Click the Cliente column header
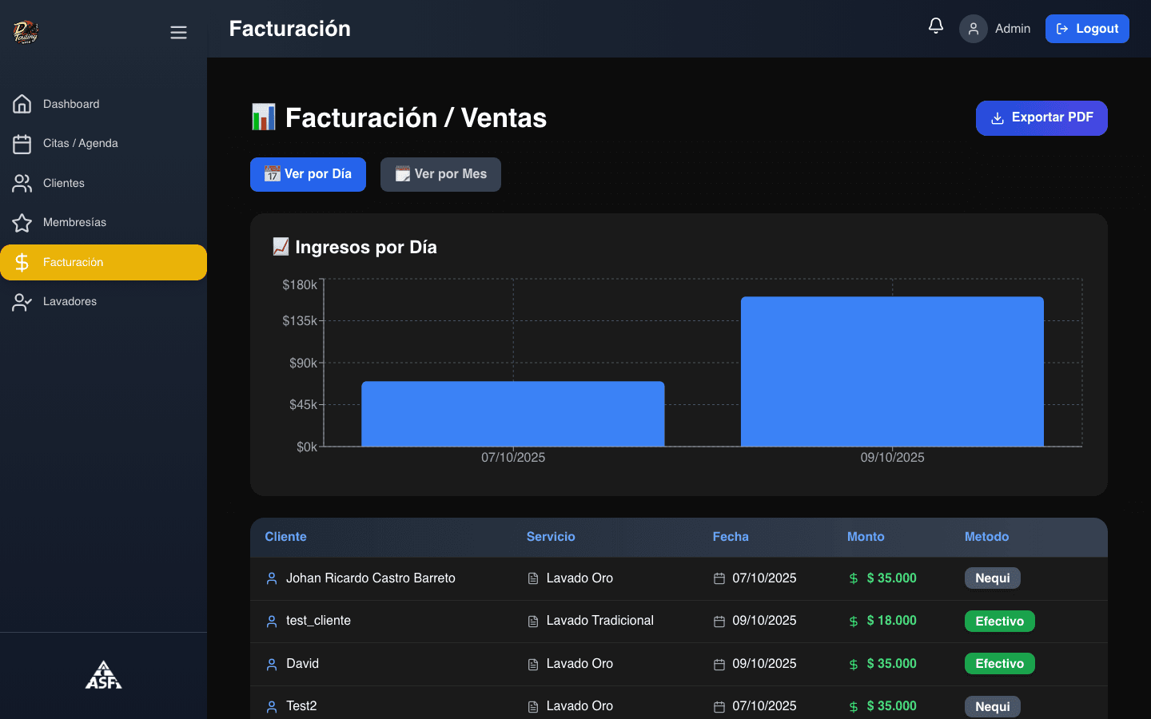Viewport: 1151px width, 719px height. click(x=285, y=537)
